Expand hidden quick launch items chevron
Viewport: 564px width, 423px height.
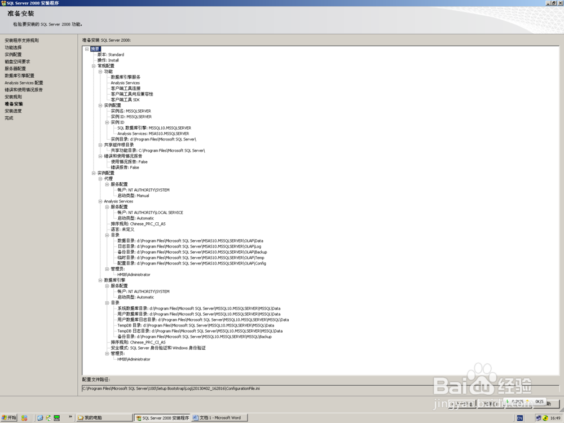pyautogui.click(x=70, y=417)
